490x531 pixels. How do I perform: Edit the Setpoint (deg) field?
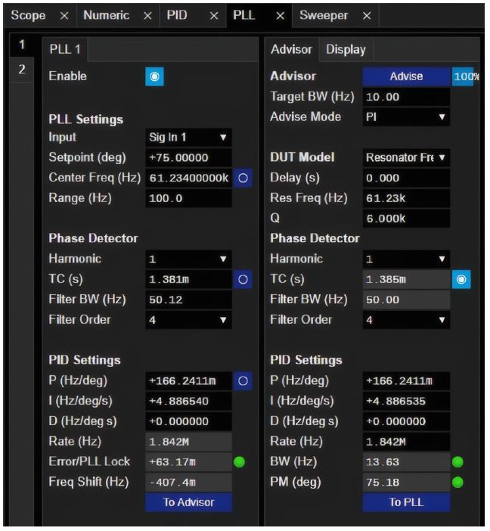188,157
